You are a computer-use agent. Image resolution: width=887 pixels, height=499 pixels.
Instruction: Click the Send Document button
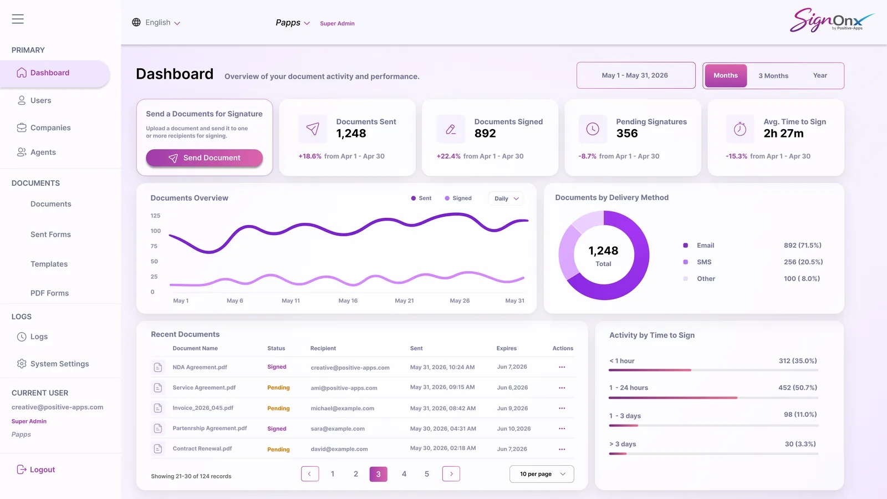pyautogui.click(x=204, y=158)
